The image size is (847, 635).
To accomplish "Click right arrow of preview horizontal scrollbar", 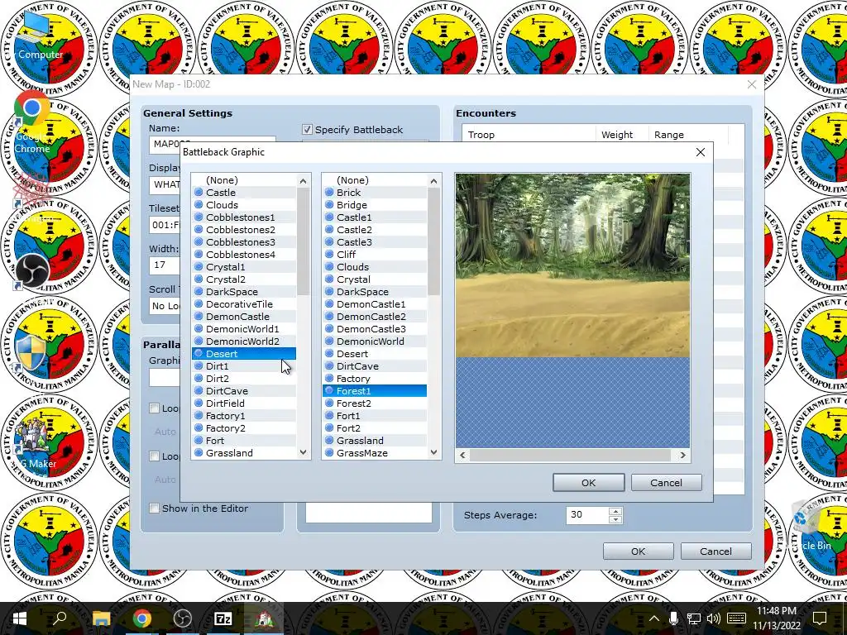I will [682, 456].
